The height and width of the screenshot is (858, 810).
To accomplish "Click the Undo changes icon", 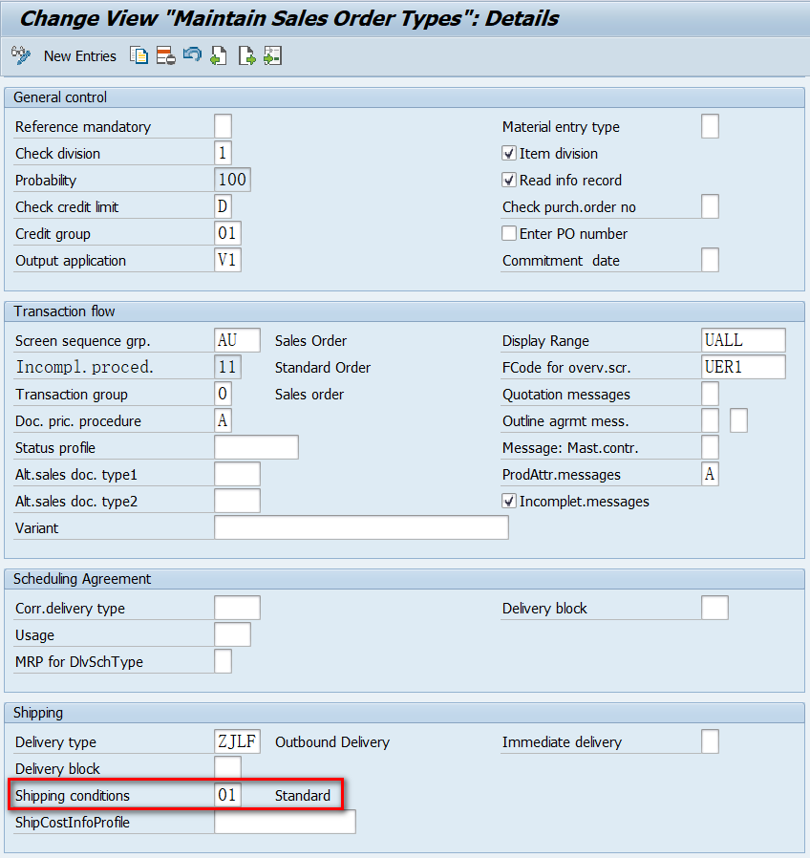I will tap(191, 55).
